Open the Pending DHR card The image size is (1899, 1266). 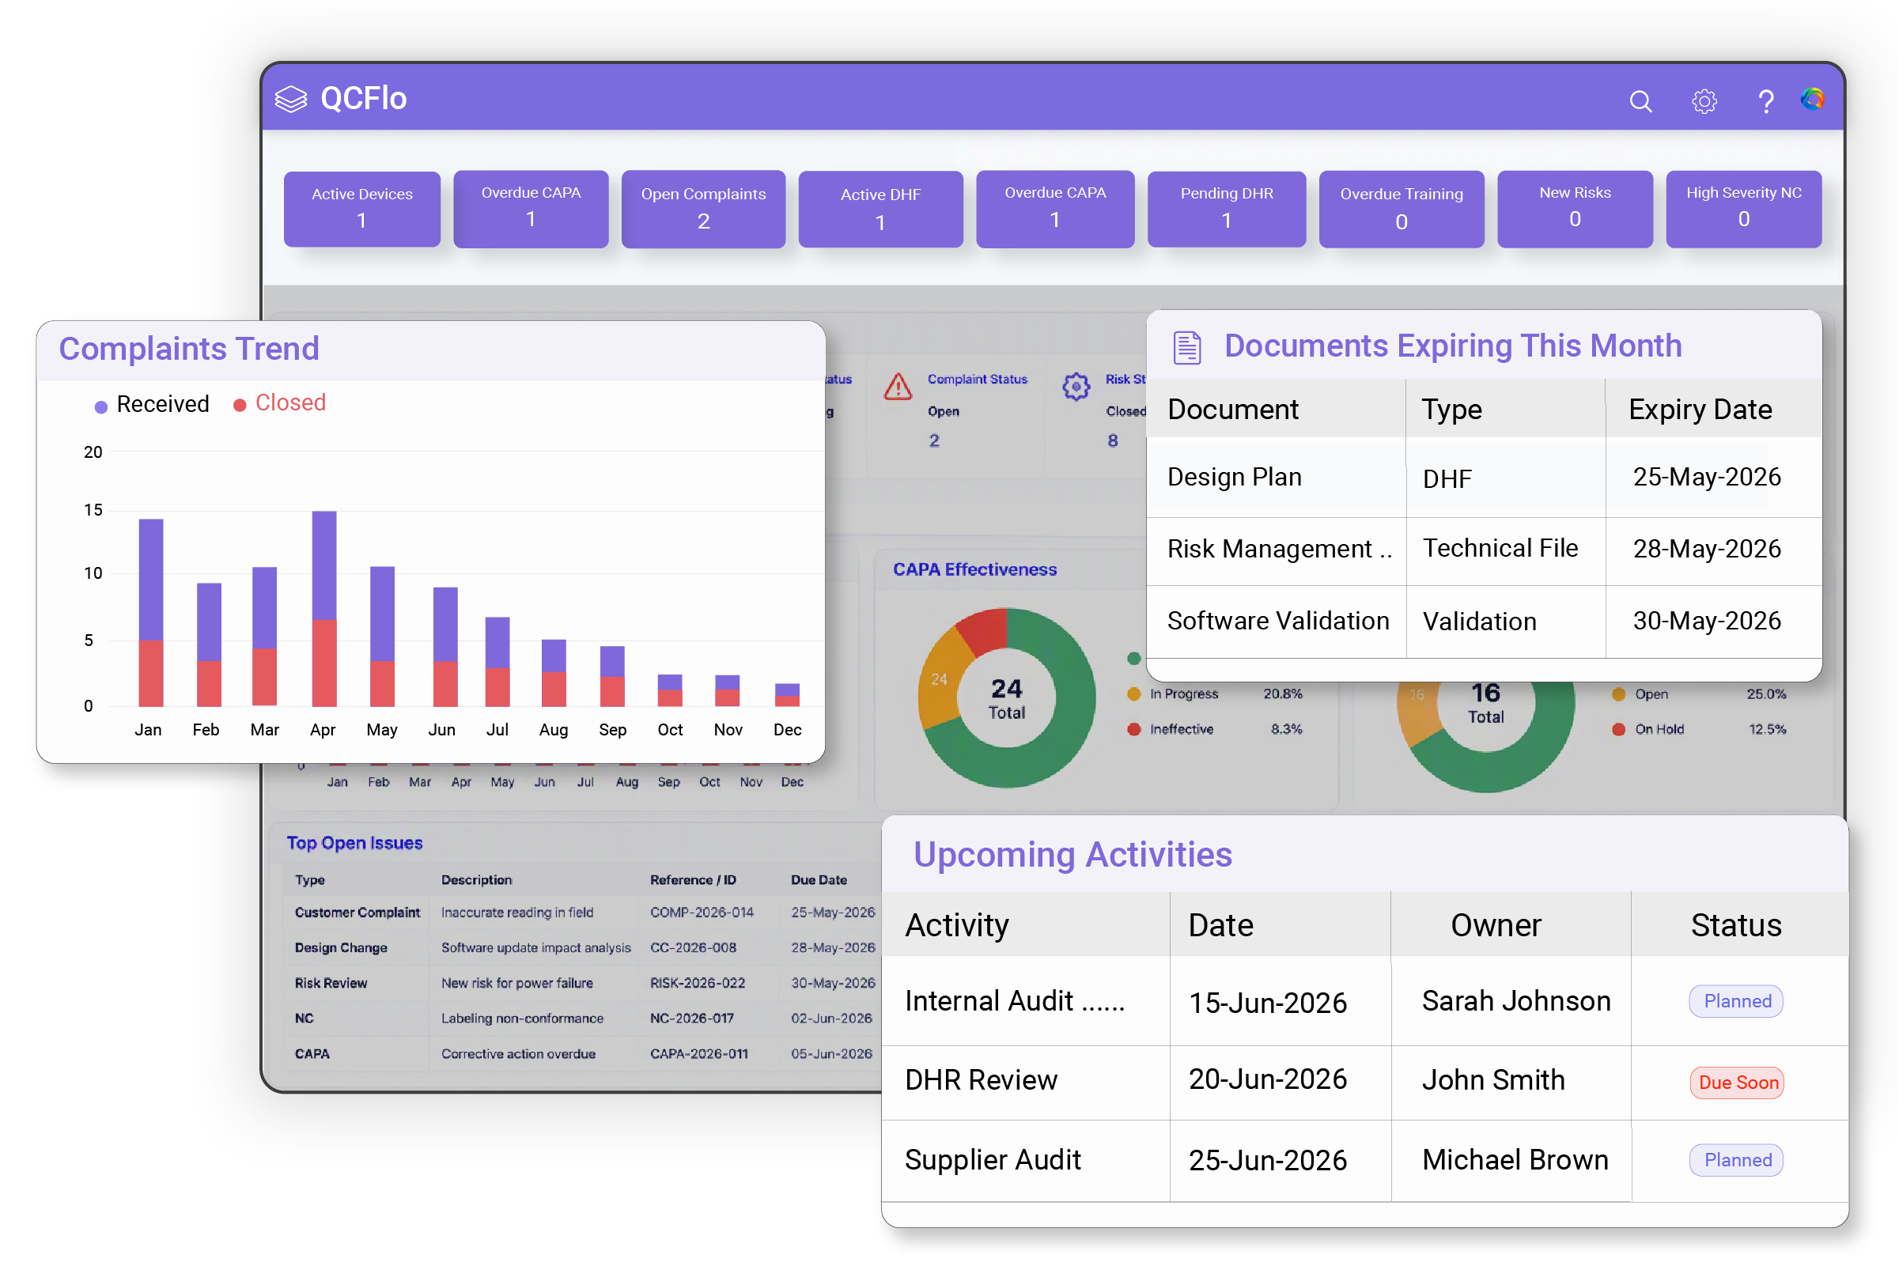1227,209
